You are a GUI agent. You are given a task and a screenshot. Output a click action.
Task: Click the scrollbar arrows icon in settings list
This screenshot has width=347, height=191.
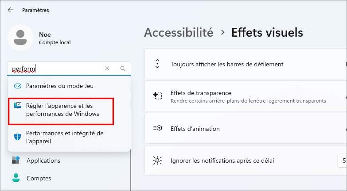pyautogui.click(x=157, y=64)
